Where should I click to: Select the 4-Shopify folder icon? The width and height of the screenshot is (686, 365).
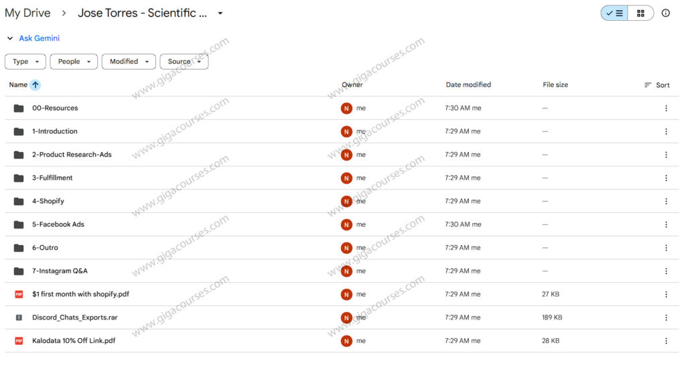[18, 201]
